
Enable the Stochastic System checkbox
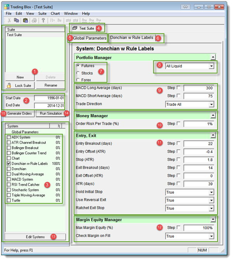click(x=9, y=190)
